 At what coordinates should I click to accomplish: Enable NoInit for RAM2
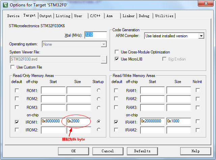(198, 99)
